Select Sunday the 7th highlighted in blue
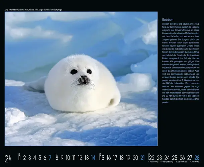This screenshot has height=167, width=204. (50, 158)
